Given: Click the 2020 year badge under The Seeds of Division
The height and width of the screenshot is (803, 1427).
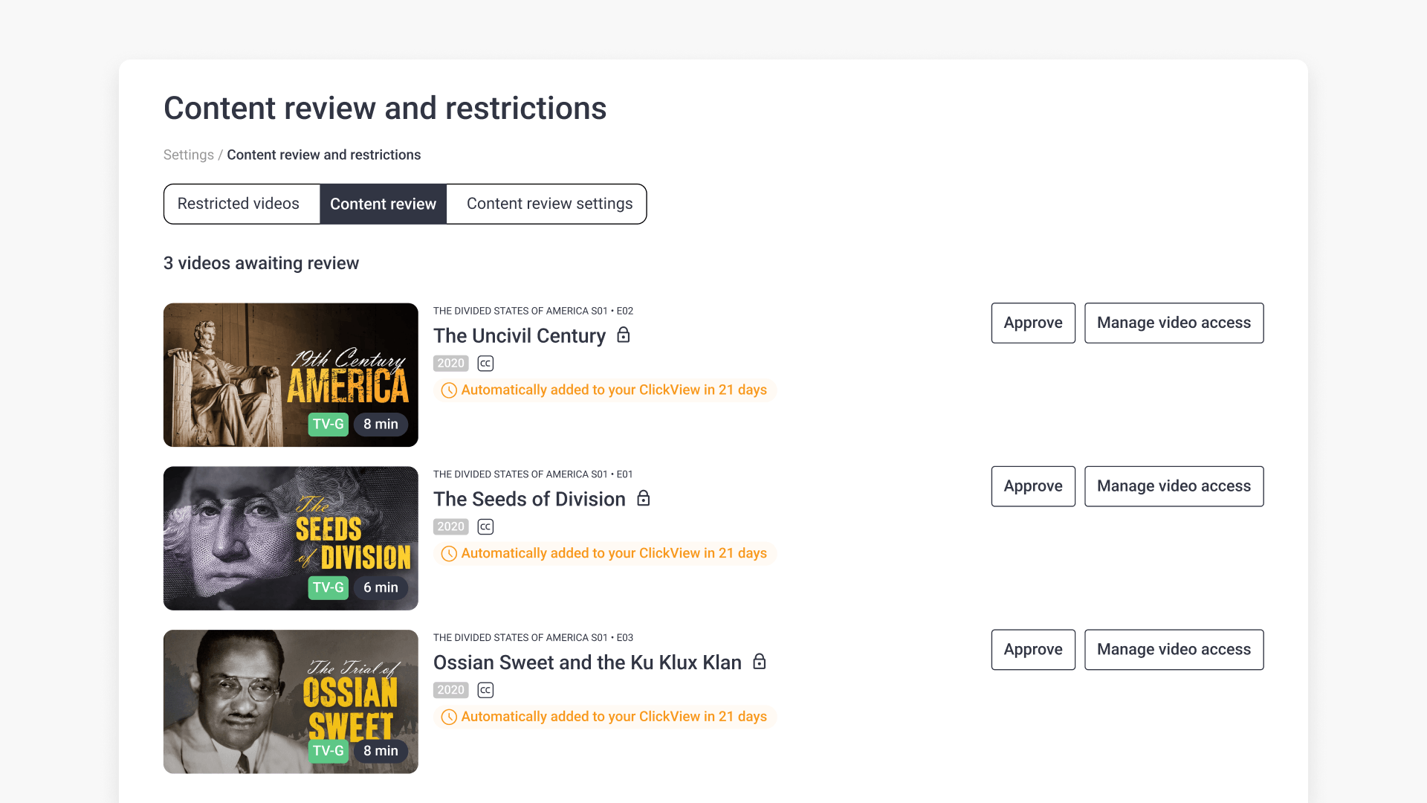Looking at the screenshot, I should tap(450, 526).
